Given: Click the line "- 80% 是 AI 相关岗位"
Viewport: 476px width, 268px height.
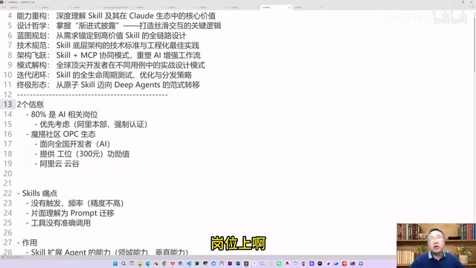Looking at the screenshot, I should click(62, 115).
